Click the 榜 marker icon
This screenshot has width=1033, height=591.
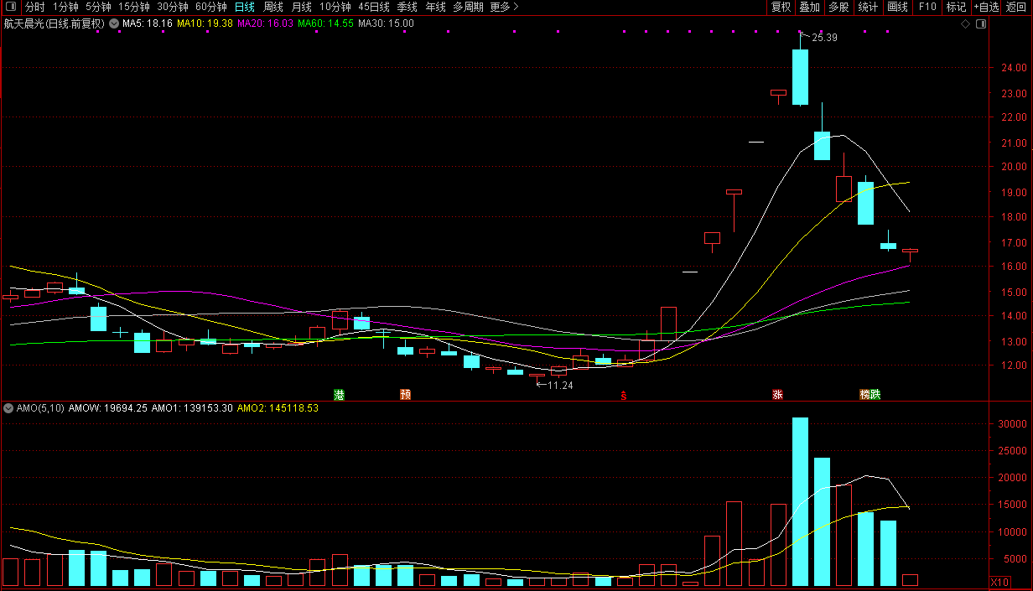tap(864, 395)
